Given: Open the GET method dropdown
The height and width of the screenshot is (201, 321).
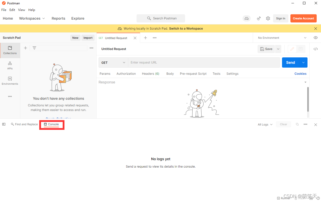Looking at the screenshot, I should (x=113, y=62).
